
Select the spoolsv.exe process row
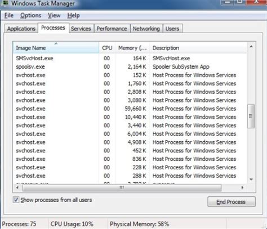click(x=130, y=67)
